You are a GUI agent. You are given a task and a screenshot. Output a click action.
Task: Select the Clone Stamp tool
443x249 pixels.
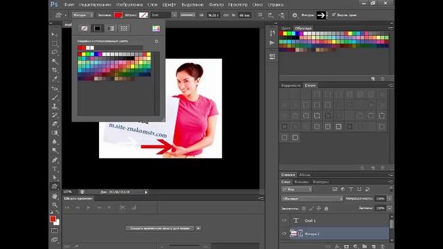coord(55,106)
